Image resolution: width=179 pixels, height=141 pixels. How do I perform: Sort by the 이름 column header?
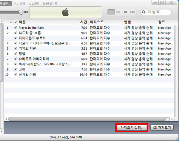pos(45,22)
